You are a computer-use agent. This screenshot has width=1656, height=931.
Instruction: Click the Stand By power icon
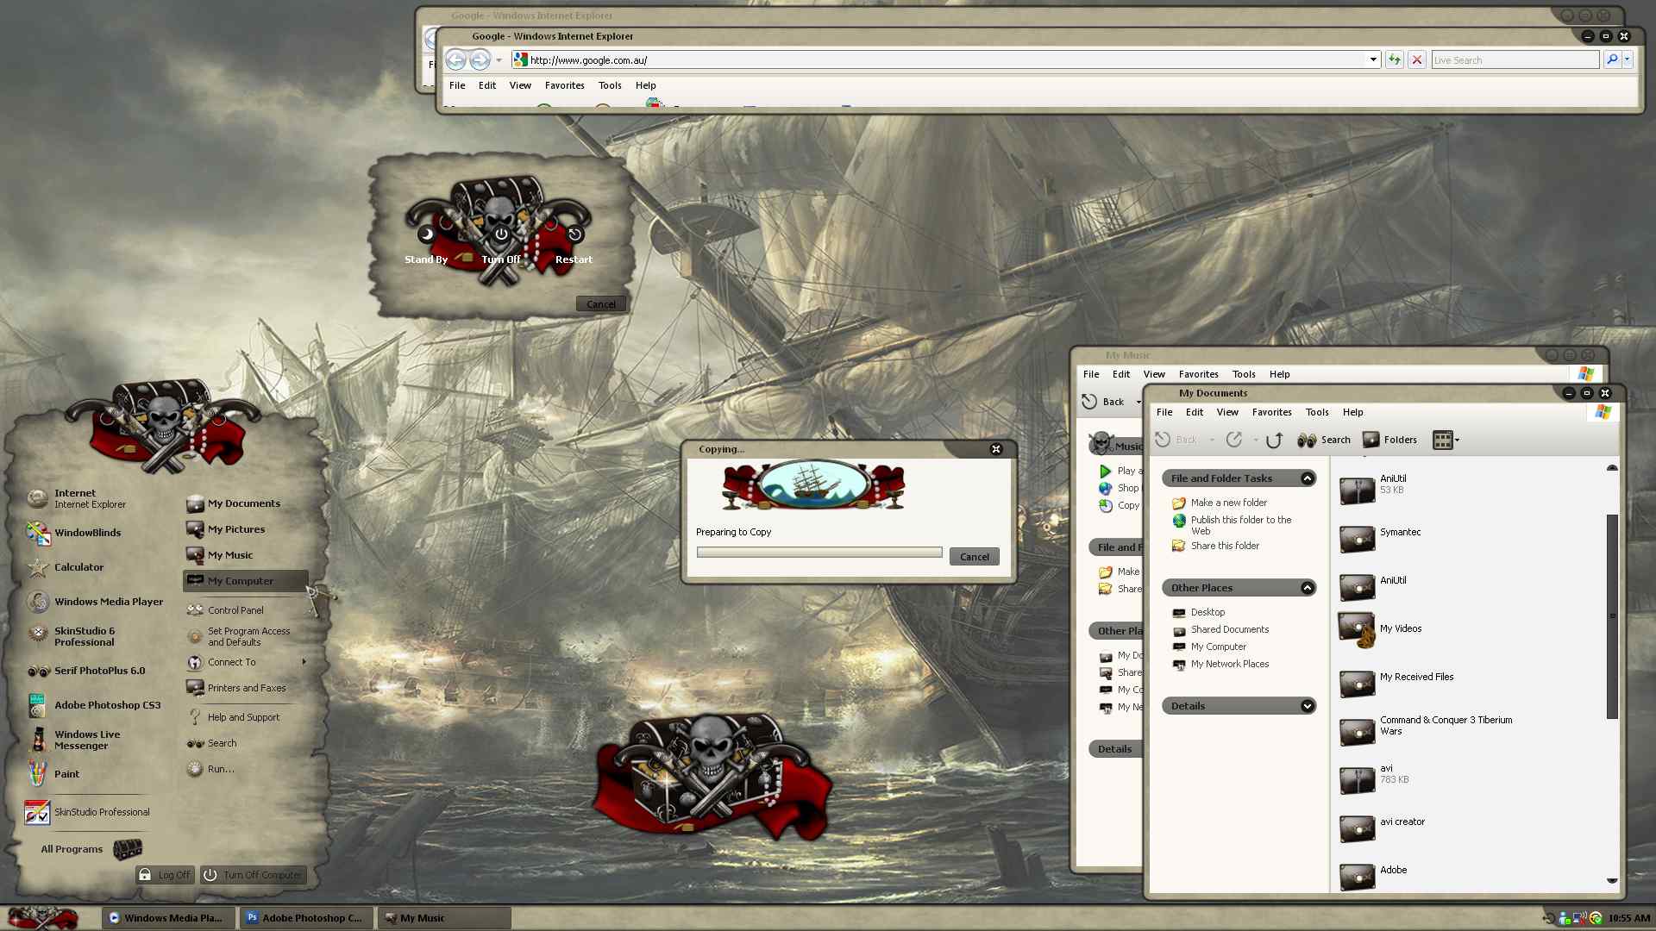point(426,234)
